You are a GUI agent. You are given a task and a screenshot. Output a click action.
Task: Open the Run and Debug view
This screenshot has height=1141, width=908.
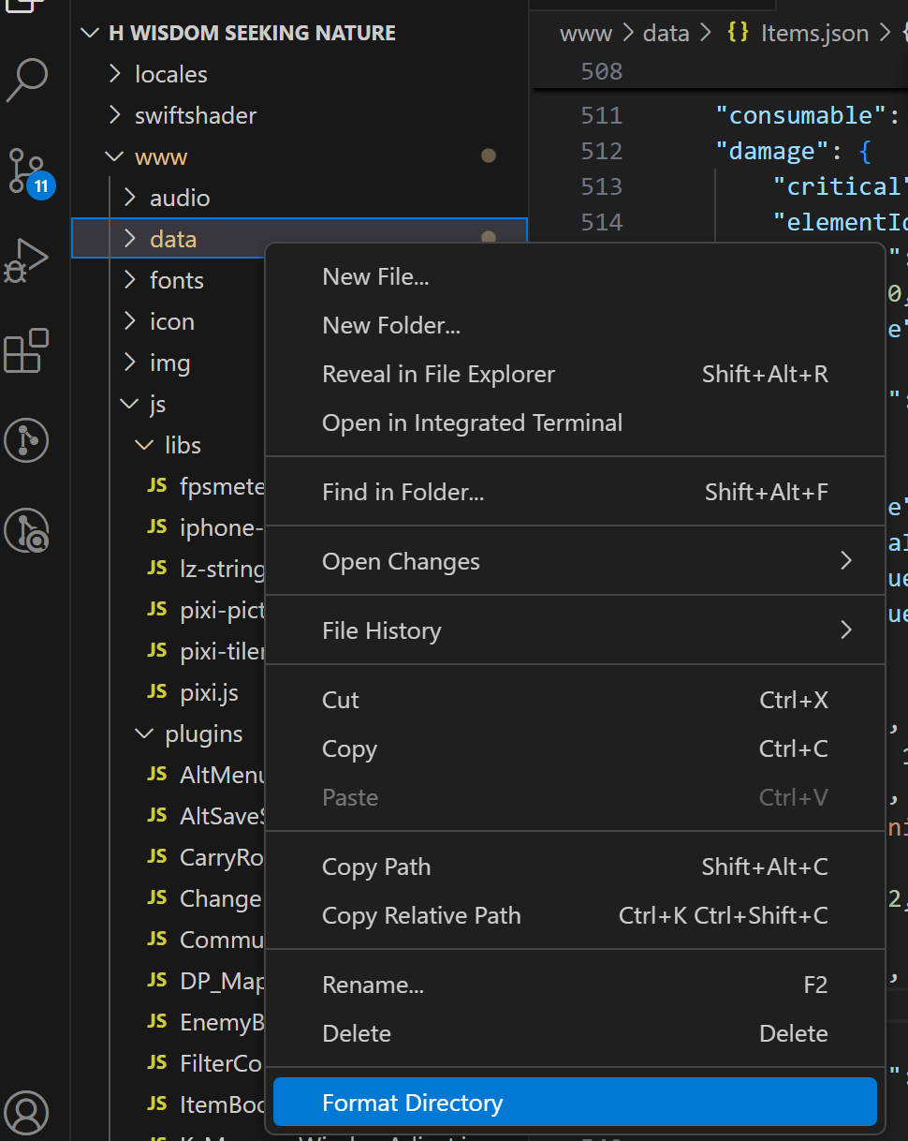click(x=26, y=259)
